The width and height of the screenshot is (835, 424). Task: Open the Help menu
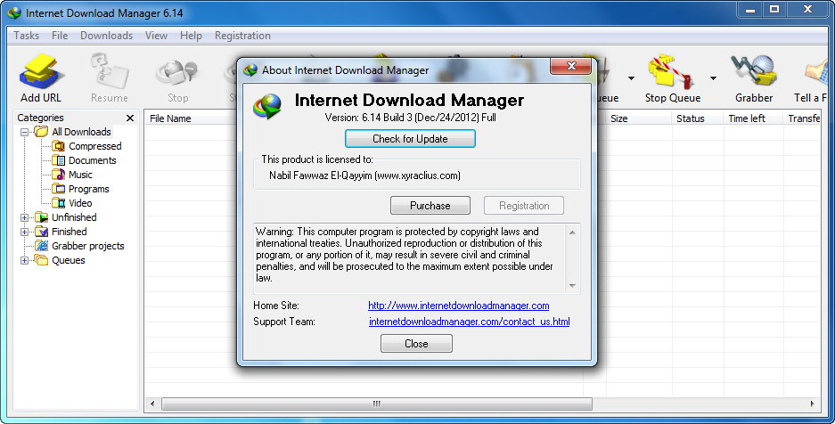pos(191,36)
